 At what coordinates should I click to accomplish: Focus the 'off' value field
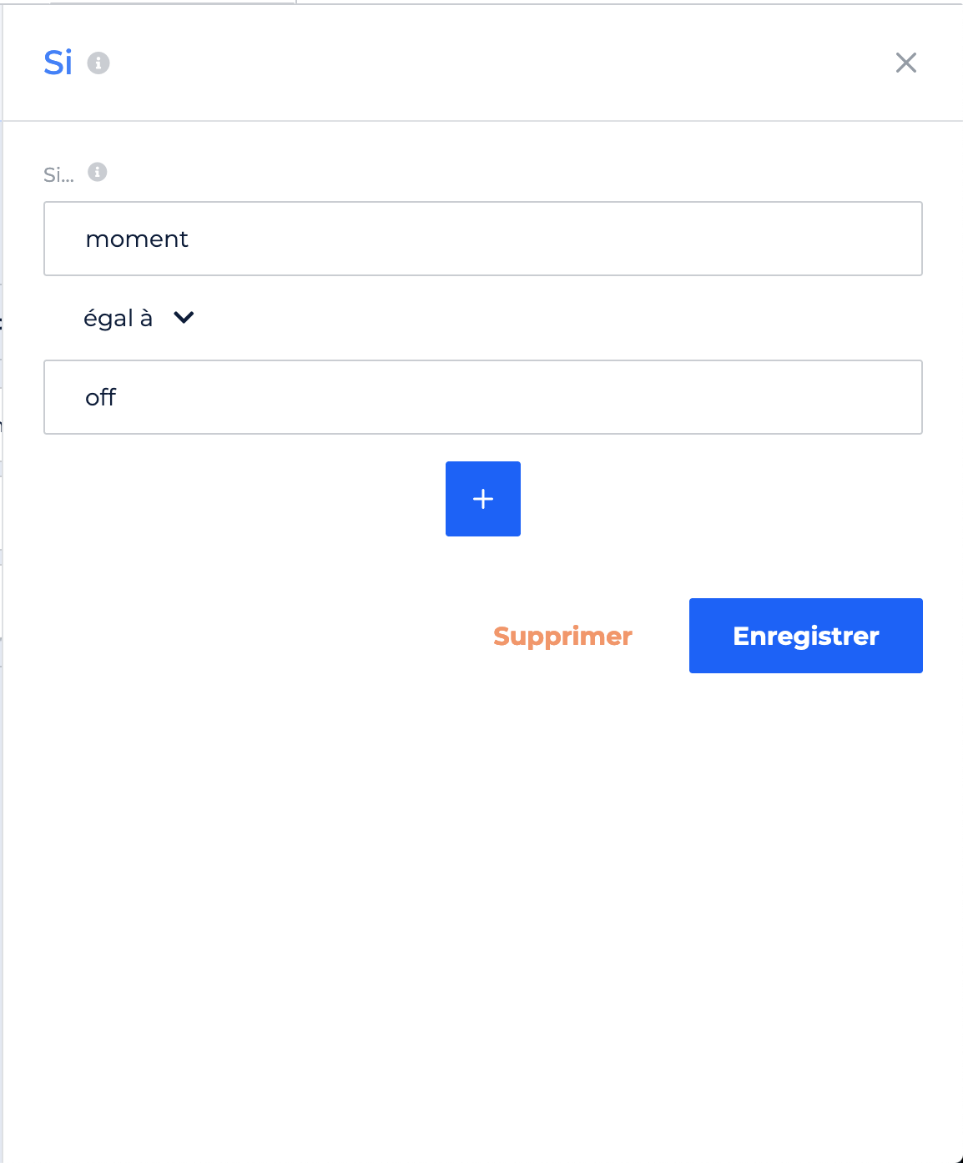(483, 397)
